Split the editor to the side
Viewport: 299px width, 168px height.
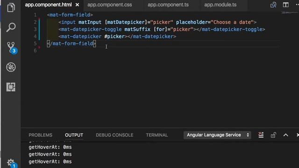pos(285,5)
